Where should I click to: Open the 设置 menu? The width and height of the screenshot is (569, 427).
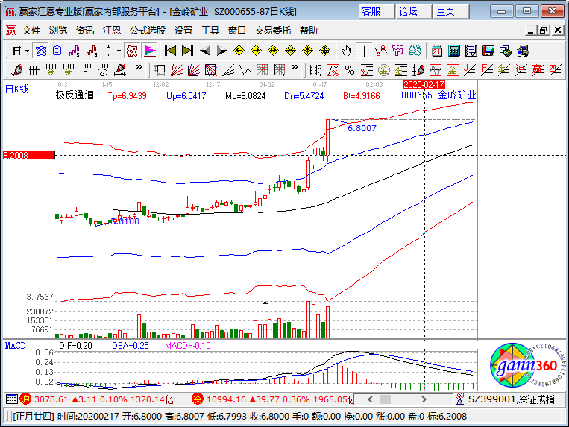183,31
